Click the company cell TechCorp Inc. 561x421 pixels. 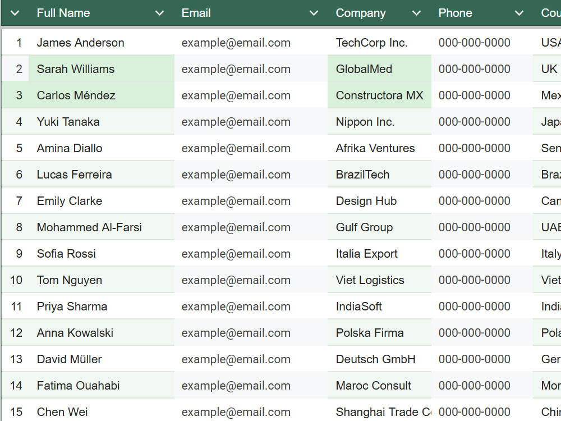point(380,43)
